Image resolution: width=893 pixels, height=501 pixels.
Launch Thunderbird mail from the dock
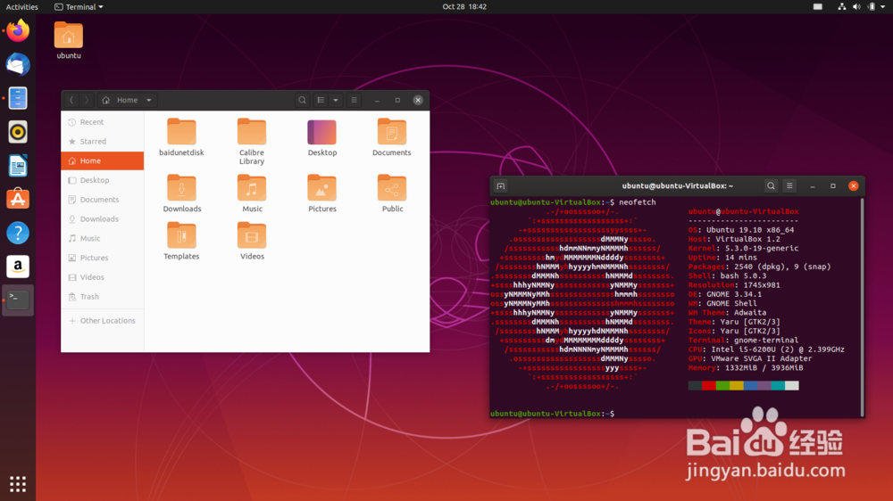tap(18, 64)
